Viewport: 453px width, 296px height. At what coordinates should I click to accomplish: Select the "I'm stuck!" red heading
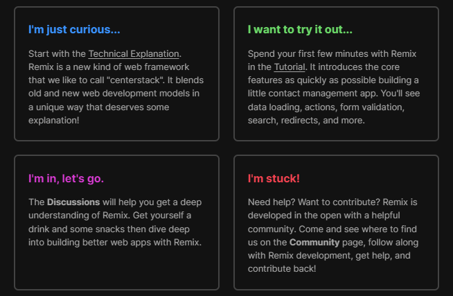click(274, 179)
